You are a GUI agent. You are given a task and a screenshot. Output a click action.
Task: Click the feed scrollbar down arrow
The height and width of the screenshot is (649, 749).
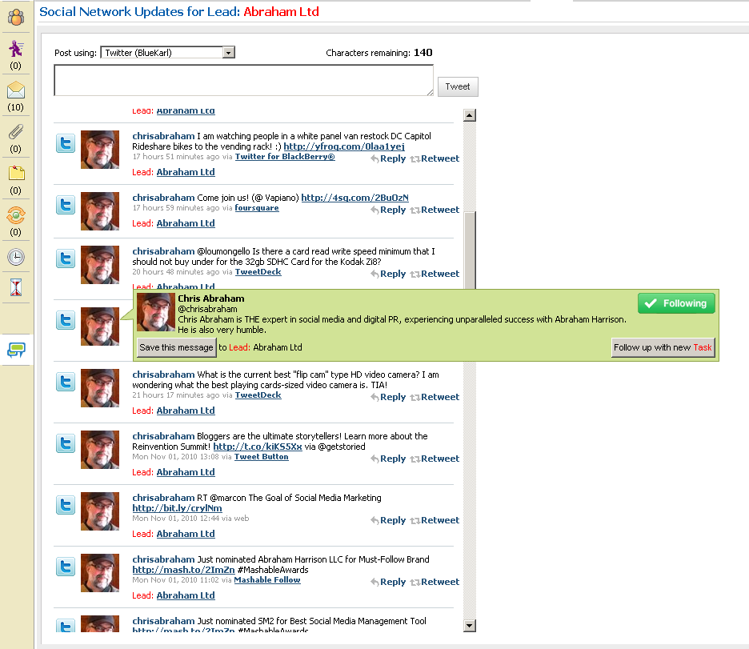[x=470, y=626]
